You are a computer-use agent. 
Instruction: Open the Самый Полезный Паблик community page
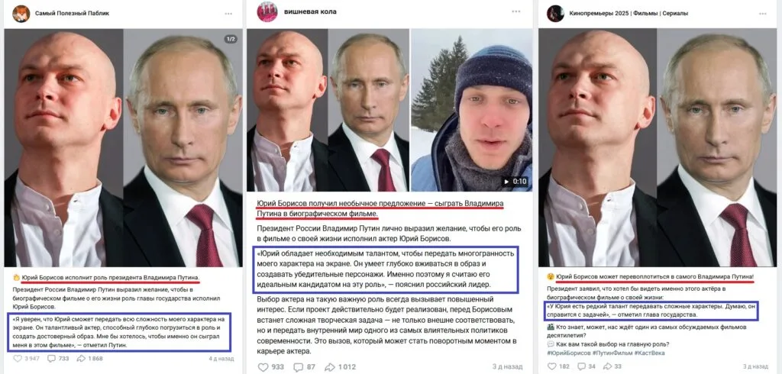click(72, 14)
